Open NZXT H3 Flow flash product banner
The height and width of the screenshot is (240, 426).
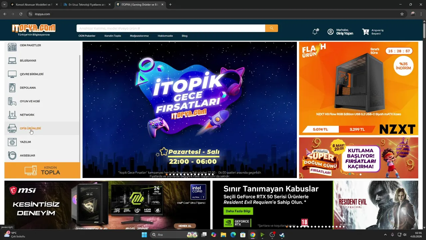click(358, 88)
